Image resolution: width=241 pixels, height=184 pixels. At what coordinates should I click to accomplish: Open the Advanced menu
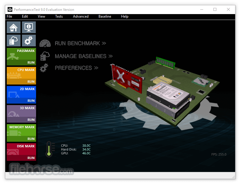pyautogui.click(x=81, y=16)
